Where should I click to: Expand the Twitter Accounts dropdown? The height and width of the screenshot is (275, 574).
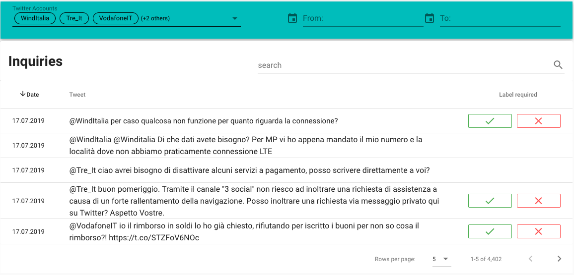pos(235,19)
